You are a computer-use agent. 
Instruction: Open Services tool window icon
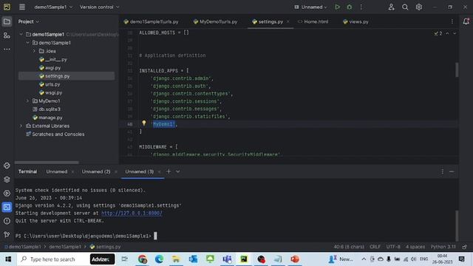(7, 194)
